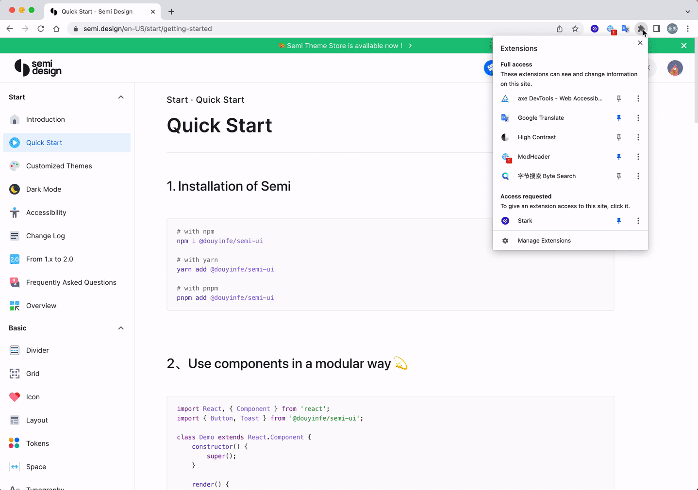The height and width of the screenshot is (490, 698).
Task: Open more options for Google Translate
Action: tap(638, 118)
